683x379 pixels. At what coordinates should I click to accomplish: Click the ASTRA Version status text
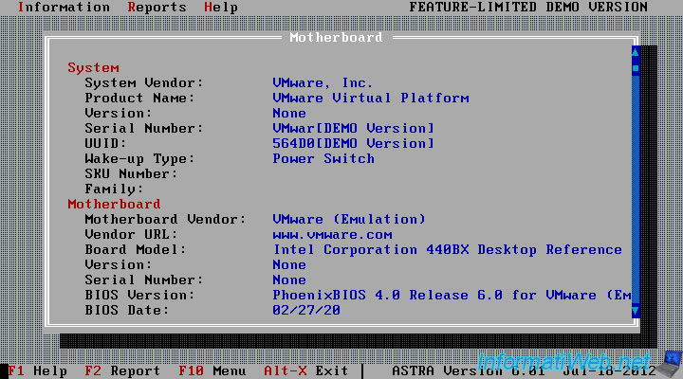469,370
